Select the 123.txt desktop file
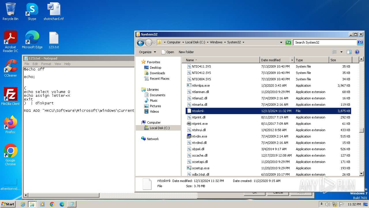 pos(54,40)
